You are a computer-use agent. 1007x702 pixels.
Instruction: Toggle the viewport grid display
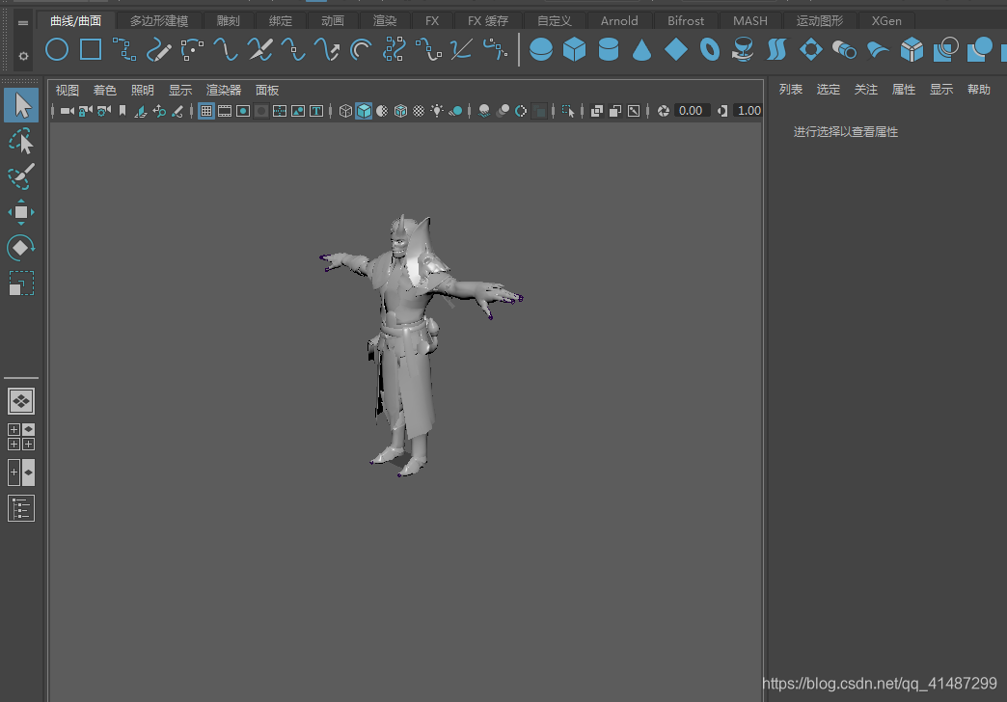(206, 111)
